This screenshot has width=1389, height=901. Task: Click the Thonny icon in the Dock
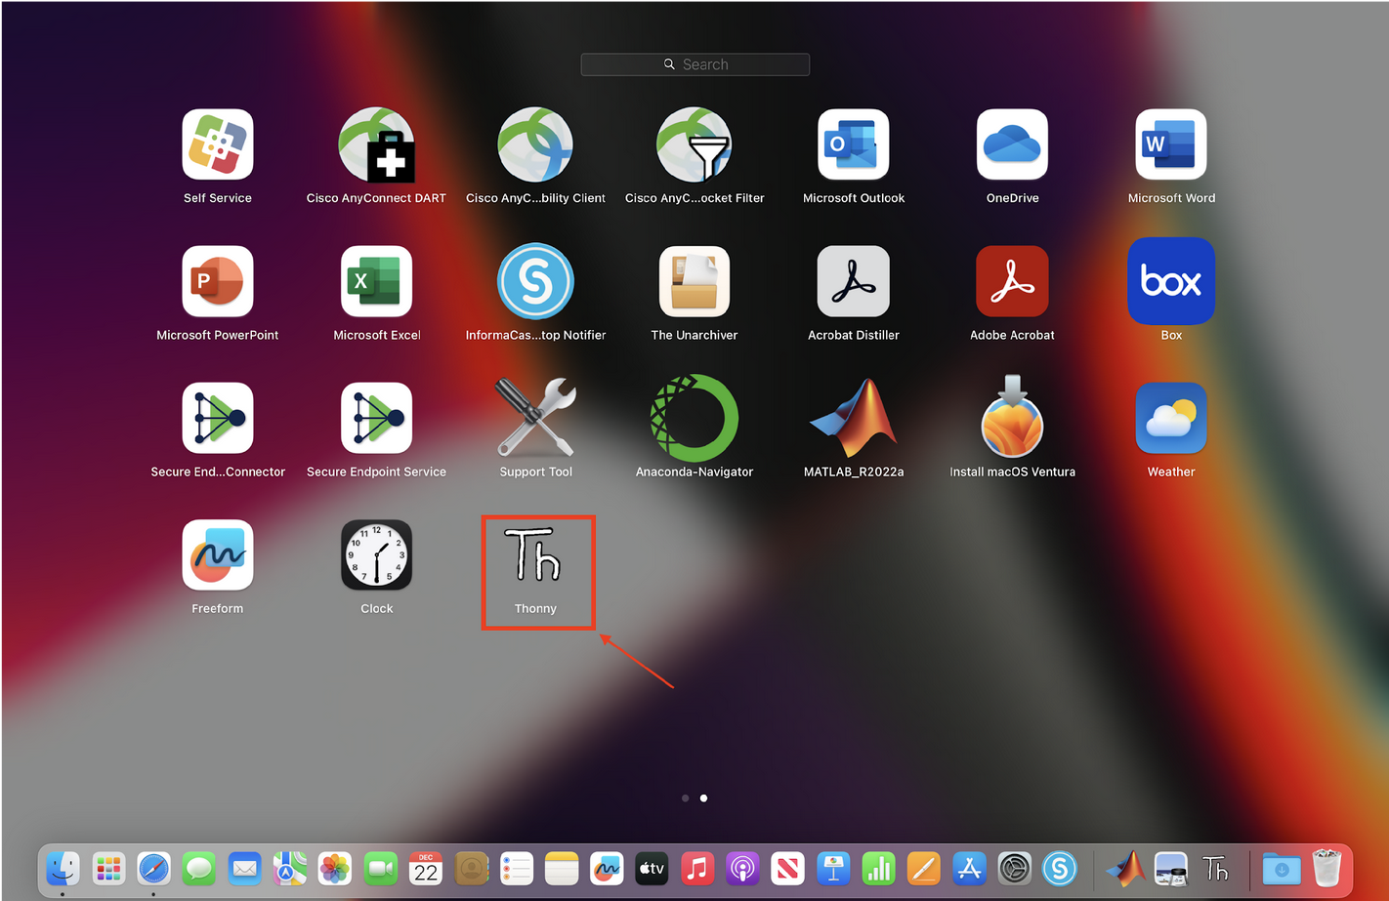(1215, 868)
